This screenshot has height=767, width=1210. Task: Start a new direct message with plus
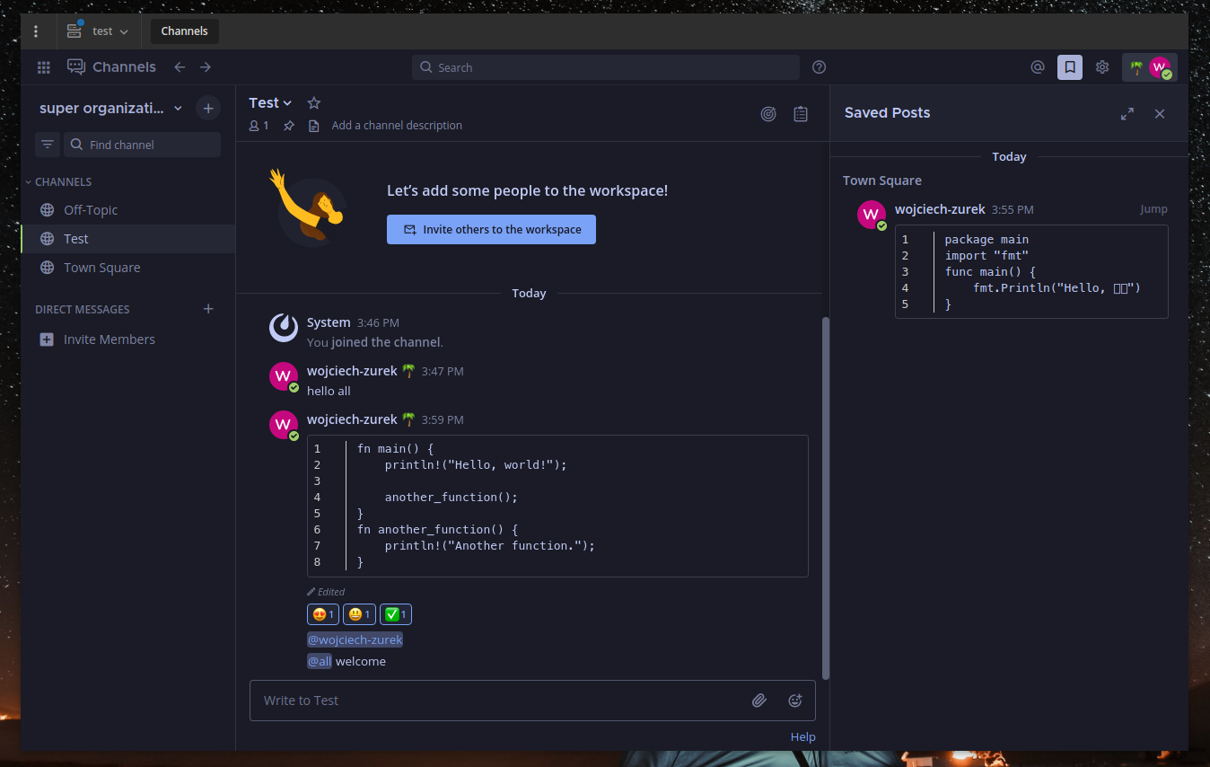point(208,309)
